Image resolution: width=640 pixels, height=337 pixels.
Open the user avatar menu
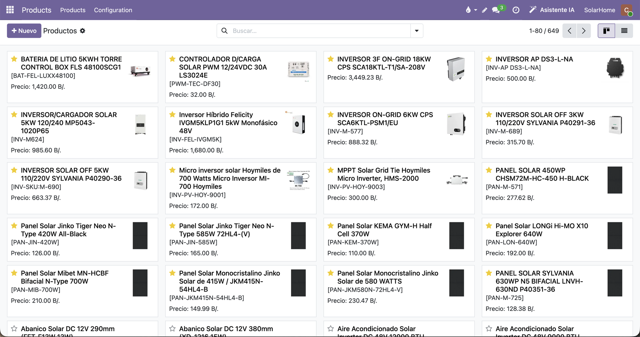click(x=627, y=10)
